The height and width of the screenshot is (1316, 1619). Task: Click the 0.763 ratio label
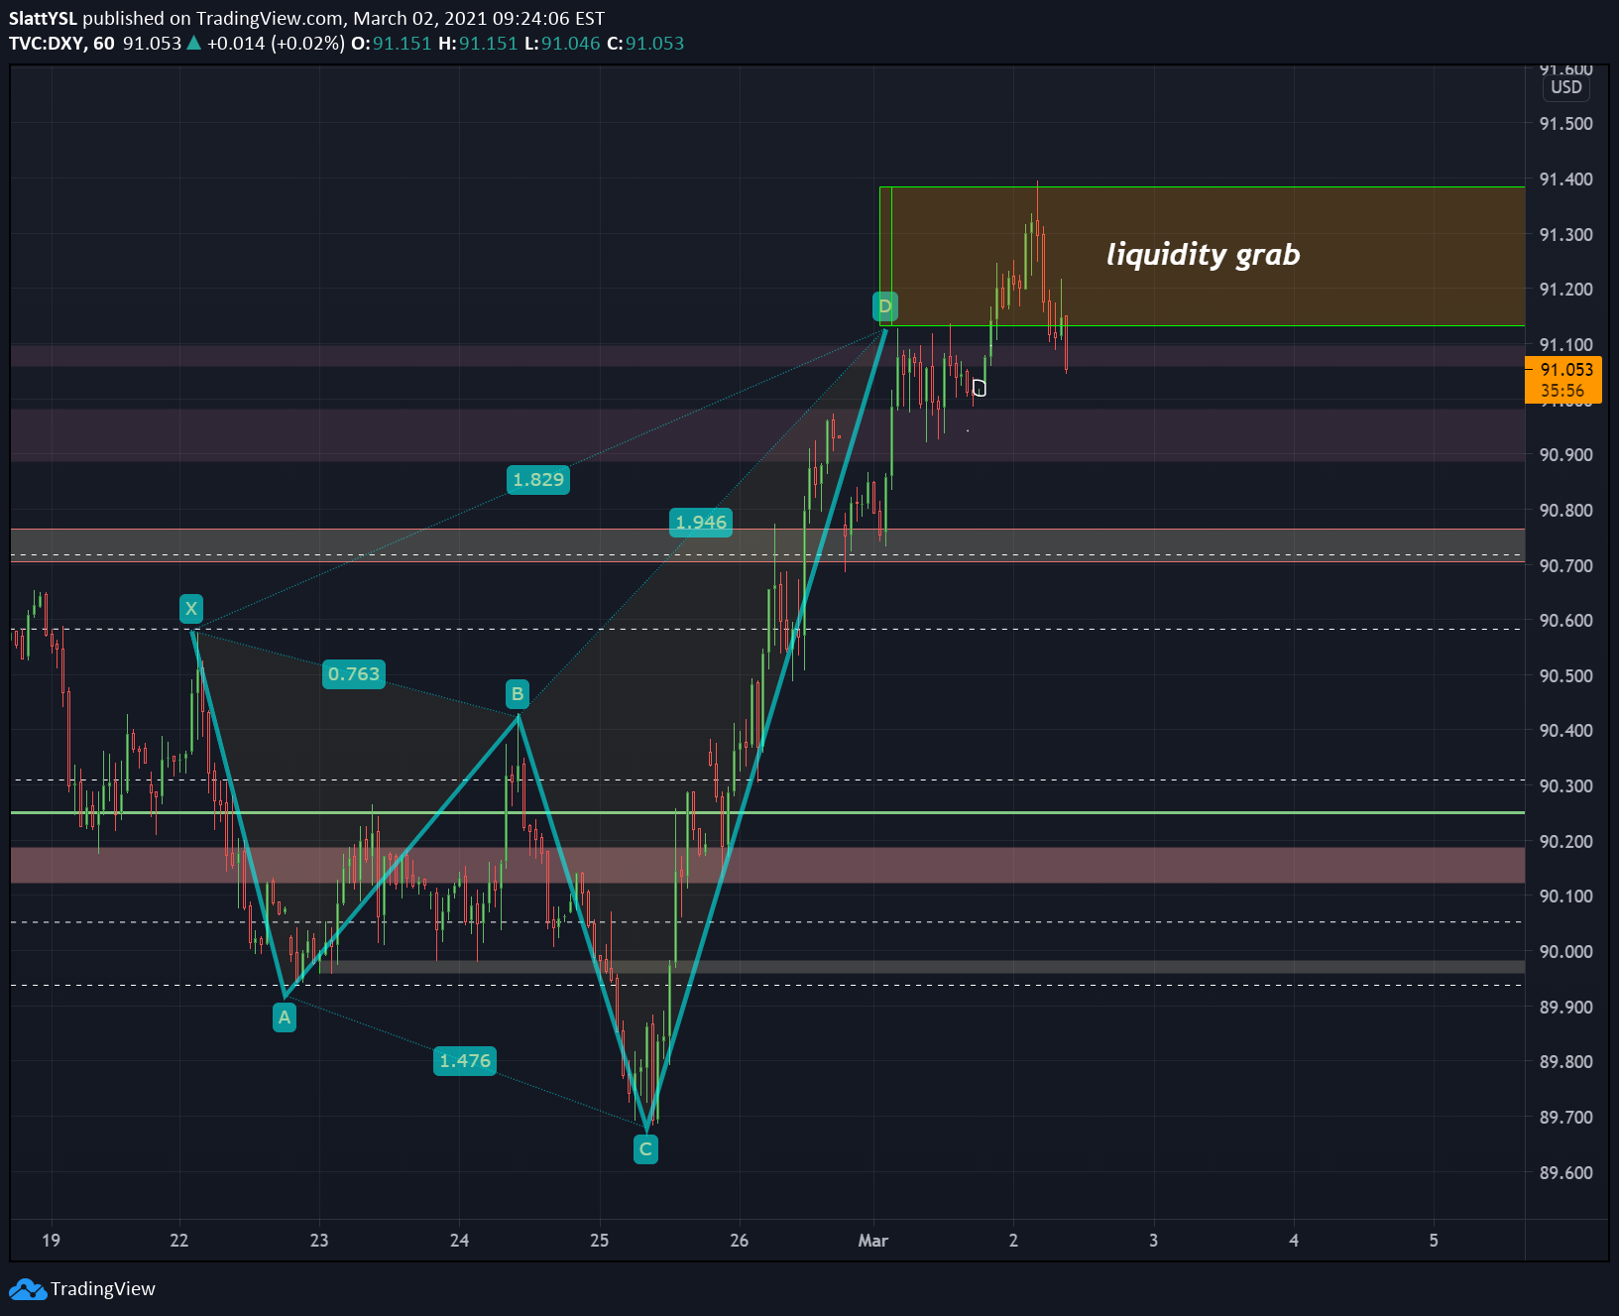tap(354, 674)
